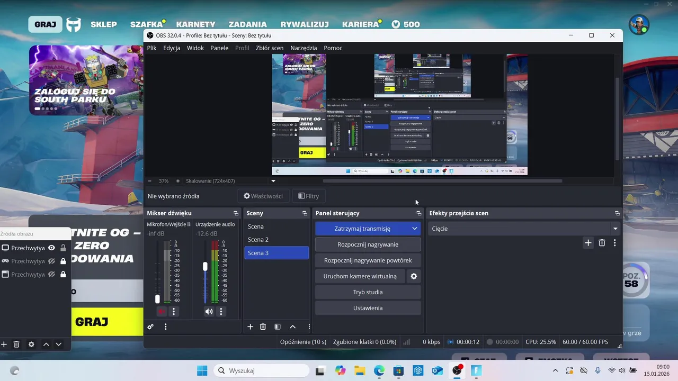Lock the first Przechwytyw source
The width and height of the screenshot is (678, 381).
(63, 248)
